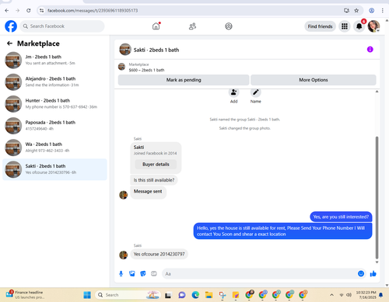Go back using Marketplace back arrow

tap(9, 43)
